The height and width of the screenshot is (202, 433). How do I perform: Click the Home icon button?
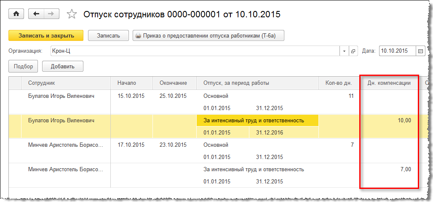point(16,14)
